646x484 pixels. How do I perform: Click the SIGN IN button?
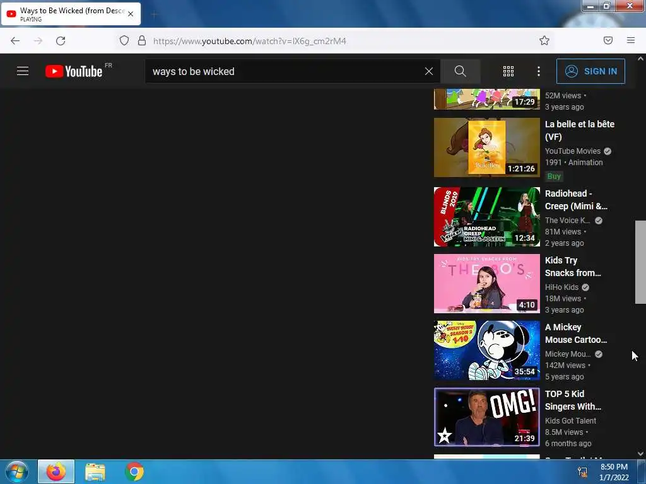(x=590, y=71)
